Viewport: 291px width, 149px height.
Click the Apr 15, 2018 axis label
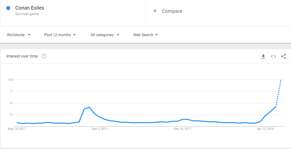(266, 129)
